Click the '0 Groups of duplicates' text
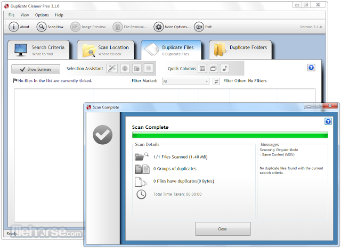 click(175, 169)
